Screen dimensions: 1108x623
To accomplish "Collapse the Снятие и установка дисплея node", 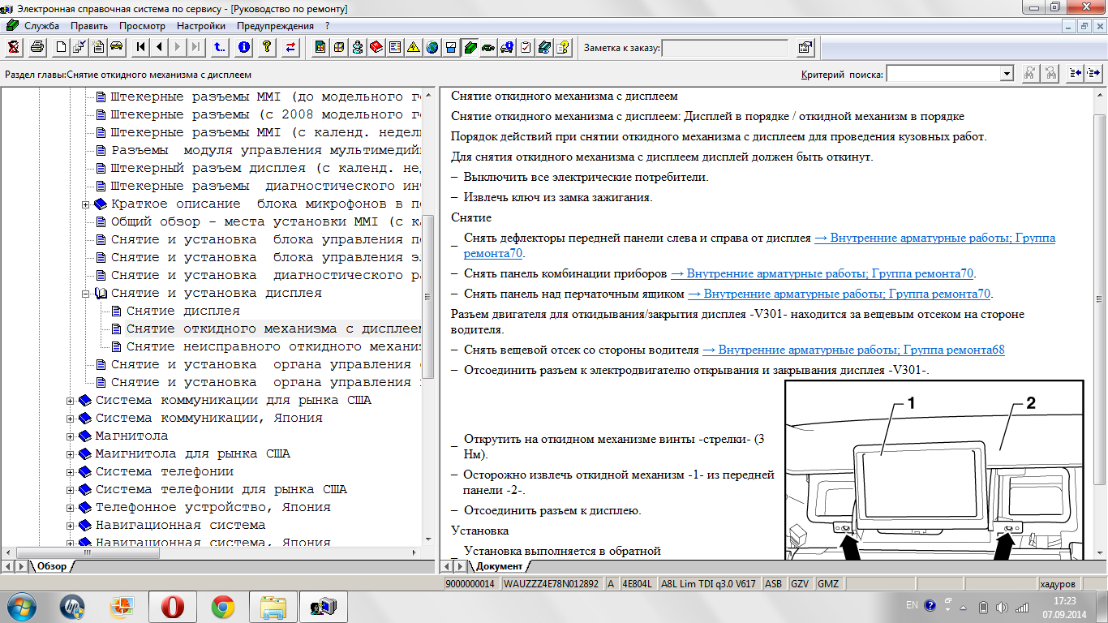I will tap(86, 294).
